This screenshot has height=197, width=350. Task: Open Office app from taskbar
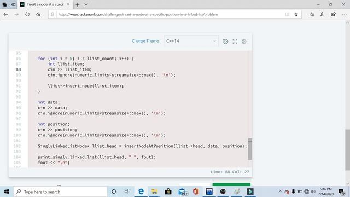[x=196, y=192]
